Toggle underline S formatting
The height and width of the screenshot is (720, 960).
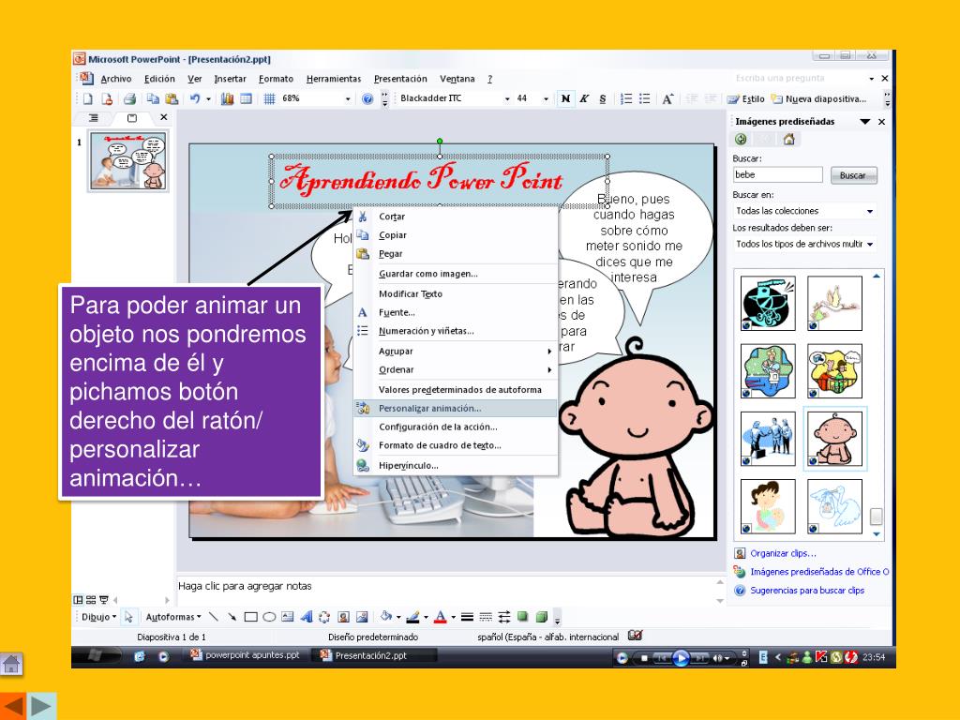pyautogui.click(x=603, y=98)
